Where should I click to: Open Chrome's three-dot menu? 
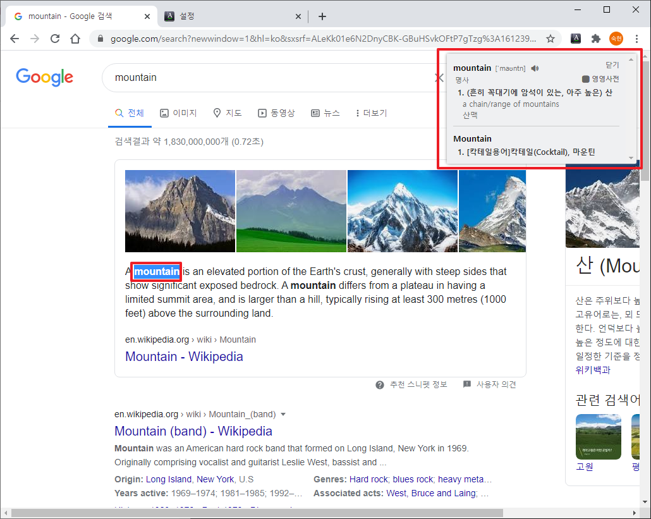click(636, 39)
